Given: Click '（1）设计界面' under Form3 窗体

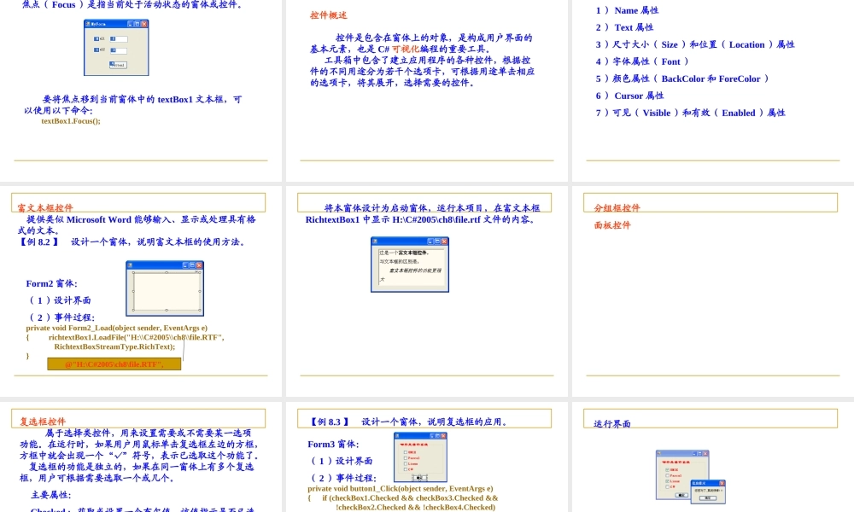Looking at the screenshot, I should tap(340, 461).
